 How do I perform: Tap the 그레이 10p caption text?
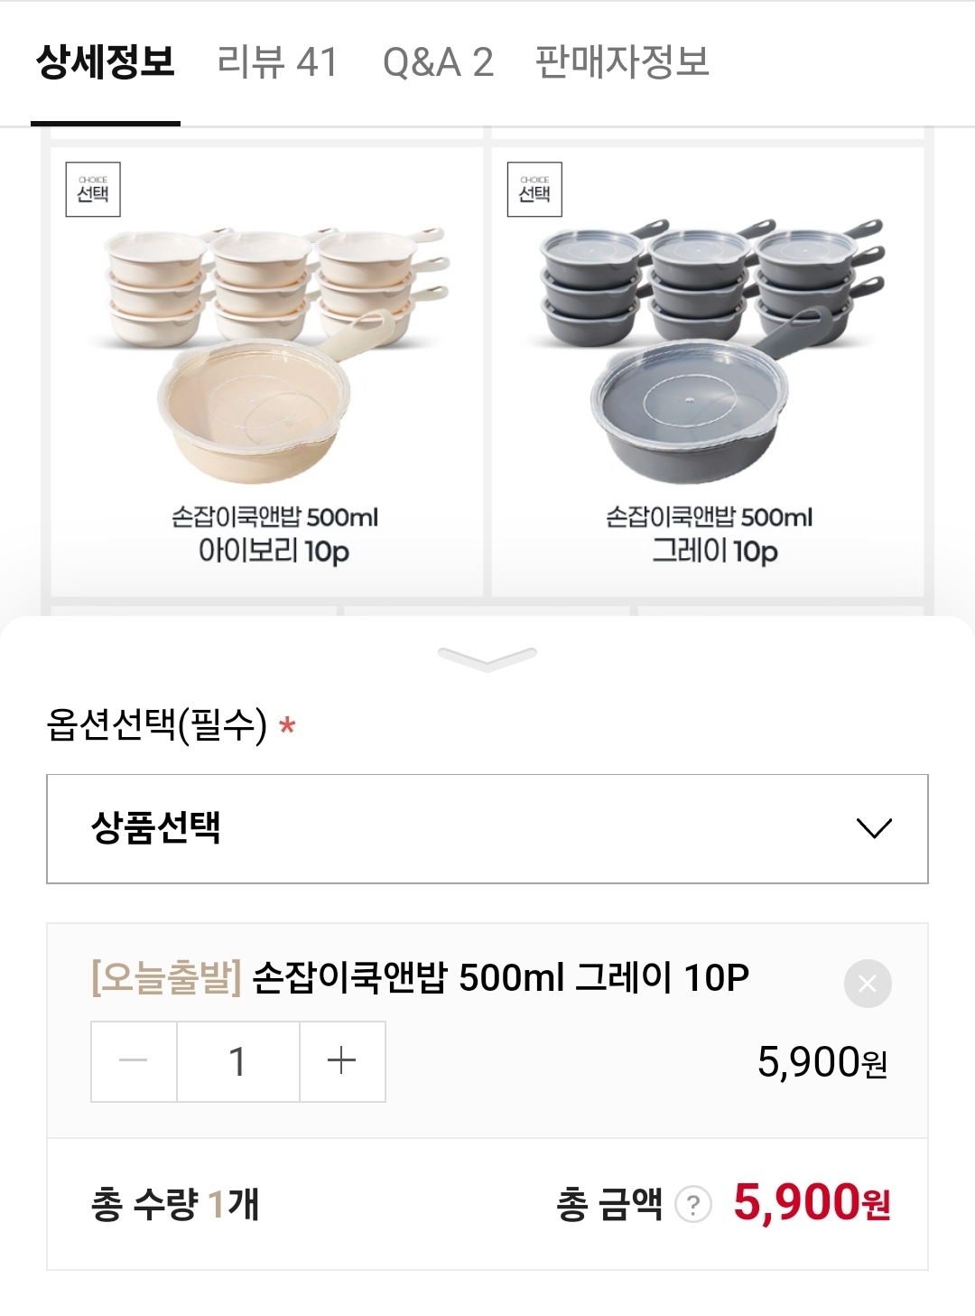pyautogui.click(x=714, y=551)
